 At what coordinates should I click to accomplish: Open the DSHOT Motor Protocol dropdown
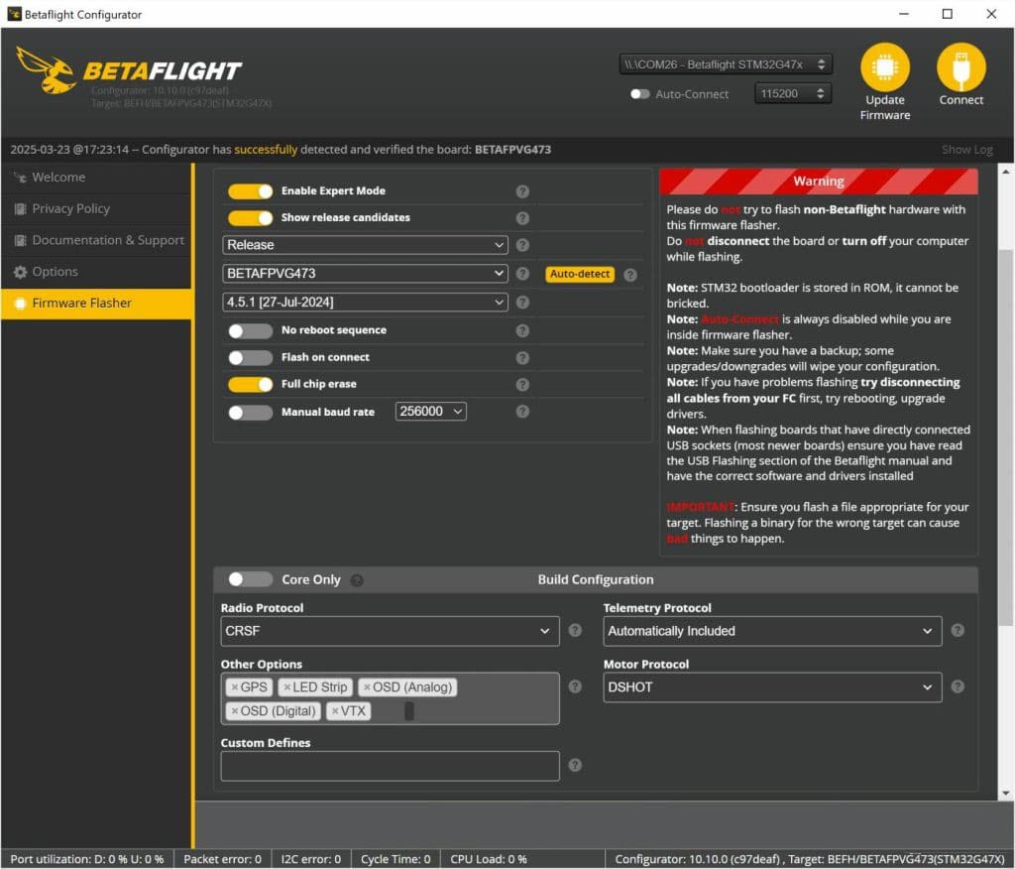(772, 686)
